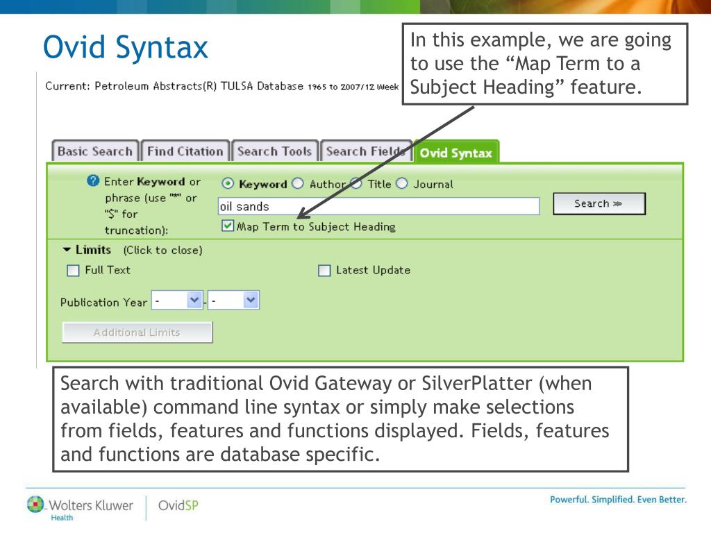Switch to the Basic Search tab
Viewport: 711px width, 533px height.
95,151
